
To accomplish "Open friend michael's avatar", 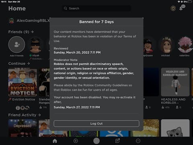I will pyautogui.click(x=166, y=45).
